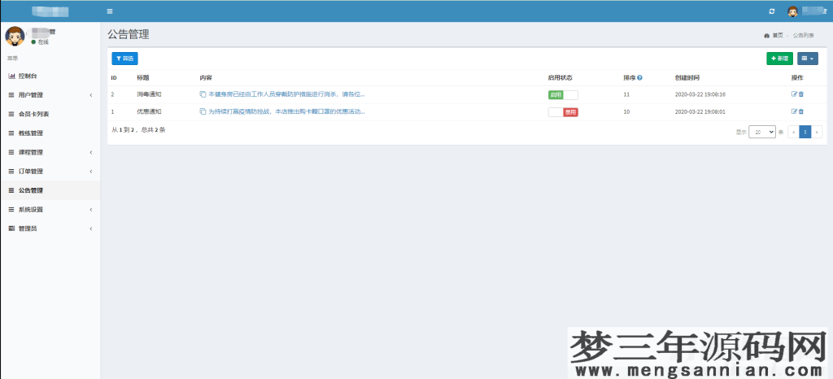This screenshot has height=379, width=833.
Task: Click the sidebar profile avatar picture
Action: click(x=15, y=36)
